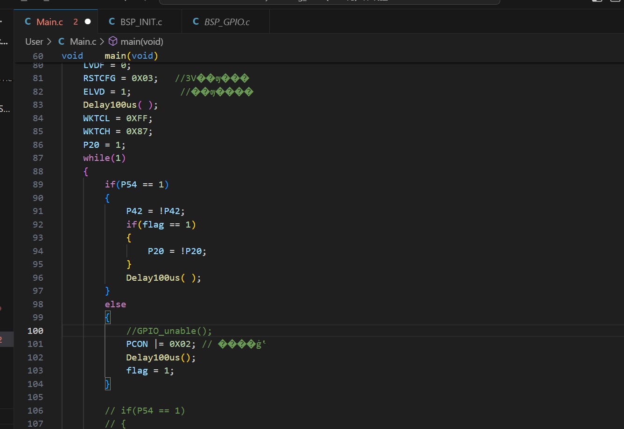Click the cube symbol icon in the breadcrumb
This screenshot has height=429, width=624.
pyautogui.click(x=113, y=42)
